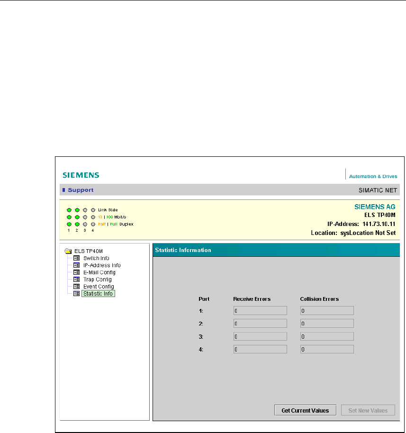Viewport: 406px width, 433px height.
Task: Click the Set New Values button
Action: tap(368, 410)
